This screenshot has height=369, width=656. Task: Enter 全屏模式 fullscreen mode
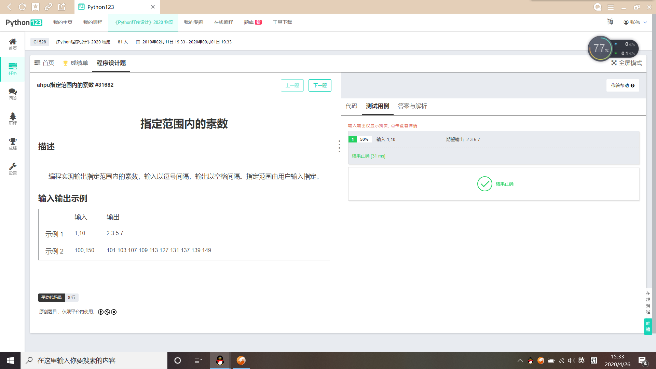[x=627, y=63]
